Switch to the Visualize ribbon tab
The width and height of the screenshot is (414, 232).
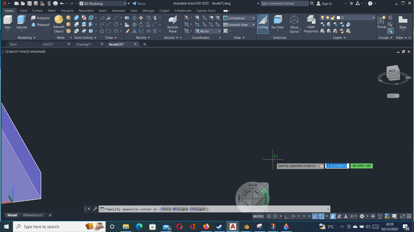[67, 11]
